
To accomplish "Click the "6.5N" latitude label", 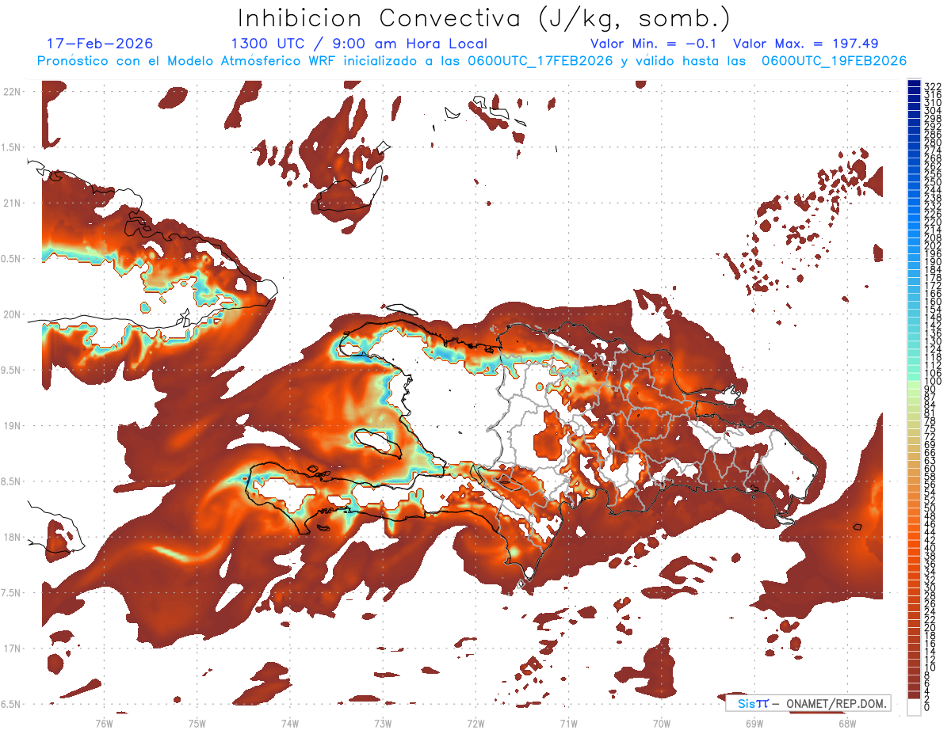I will coord(12,705).
